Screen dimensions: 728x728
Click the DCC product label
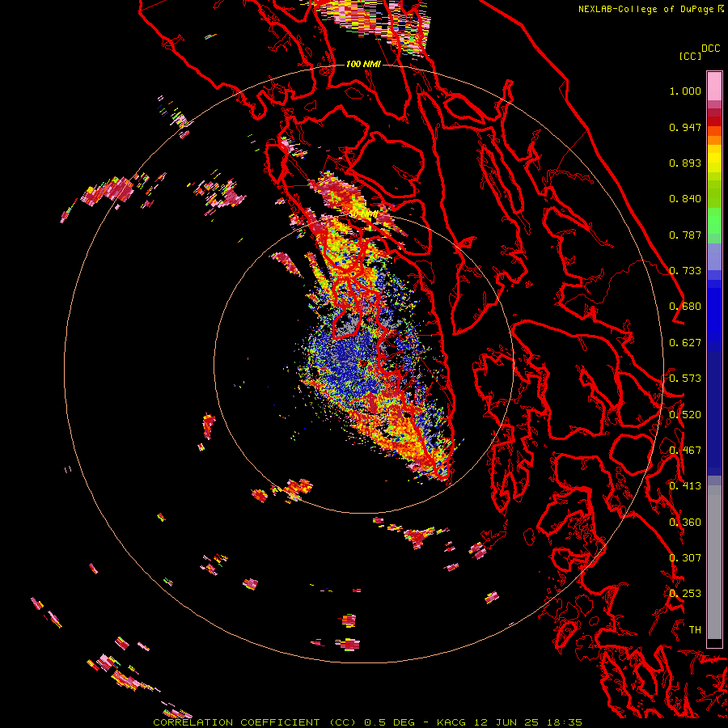point(710,49)
